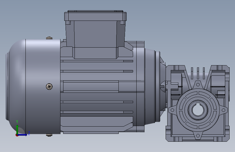235x152 pixels.
Task: Select the screw at the bottom of the fan cover
Action: pyautogui.click(x=49, y=135)
